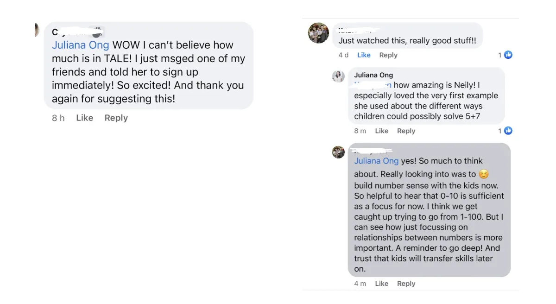The height and width of the screenshot is (304, 556).
Task: Reply to Juliana Ong's comment about 5+7
Action: (x=406, y=131)
